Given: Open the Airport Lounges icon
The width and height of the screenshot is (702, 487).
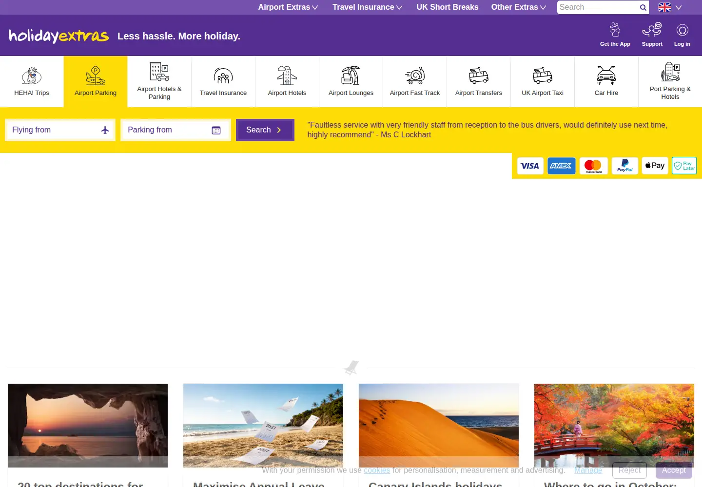Looking at the screenshot, I should [351, 75].
